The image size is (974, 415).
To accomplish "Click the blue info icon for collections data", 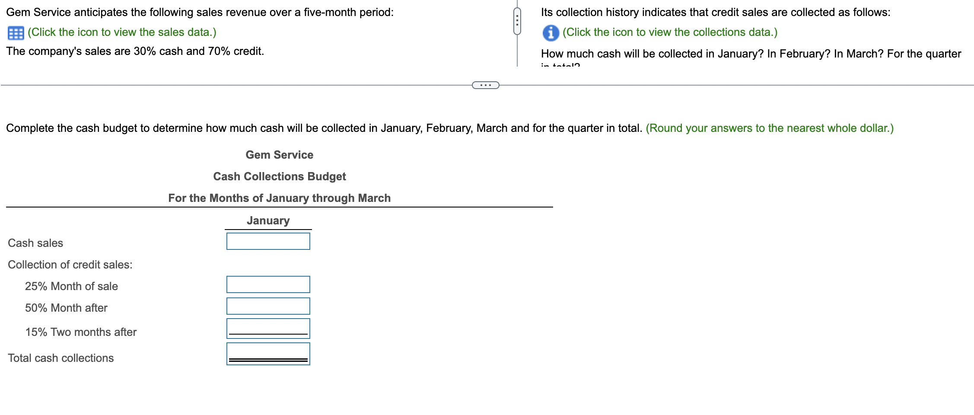I will point(550,33).
